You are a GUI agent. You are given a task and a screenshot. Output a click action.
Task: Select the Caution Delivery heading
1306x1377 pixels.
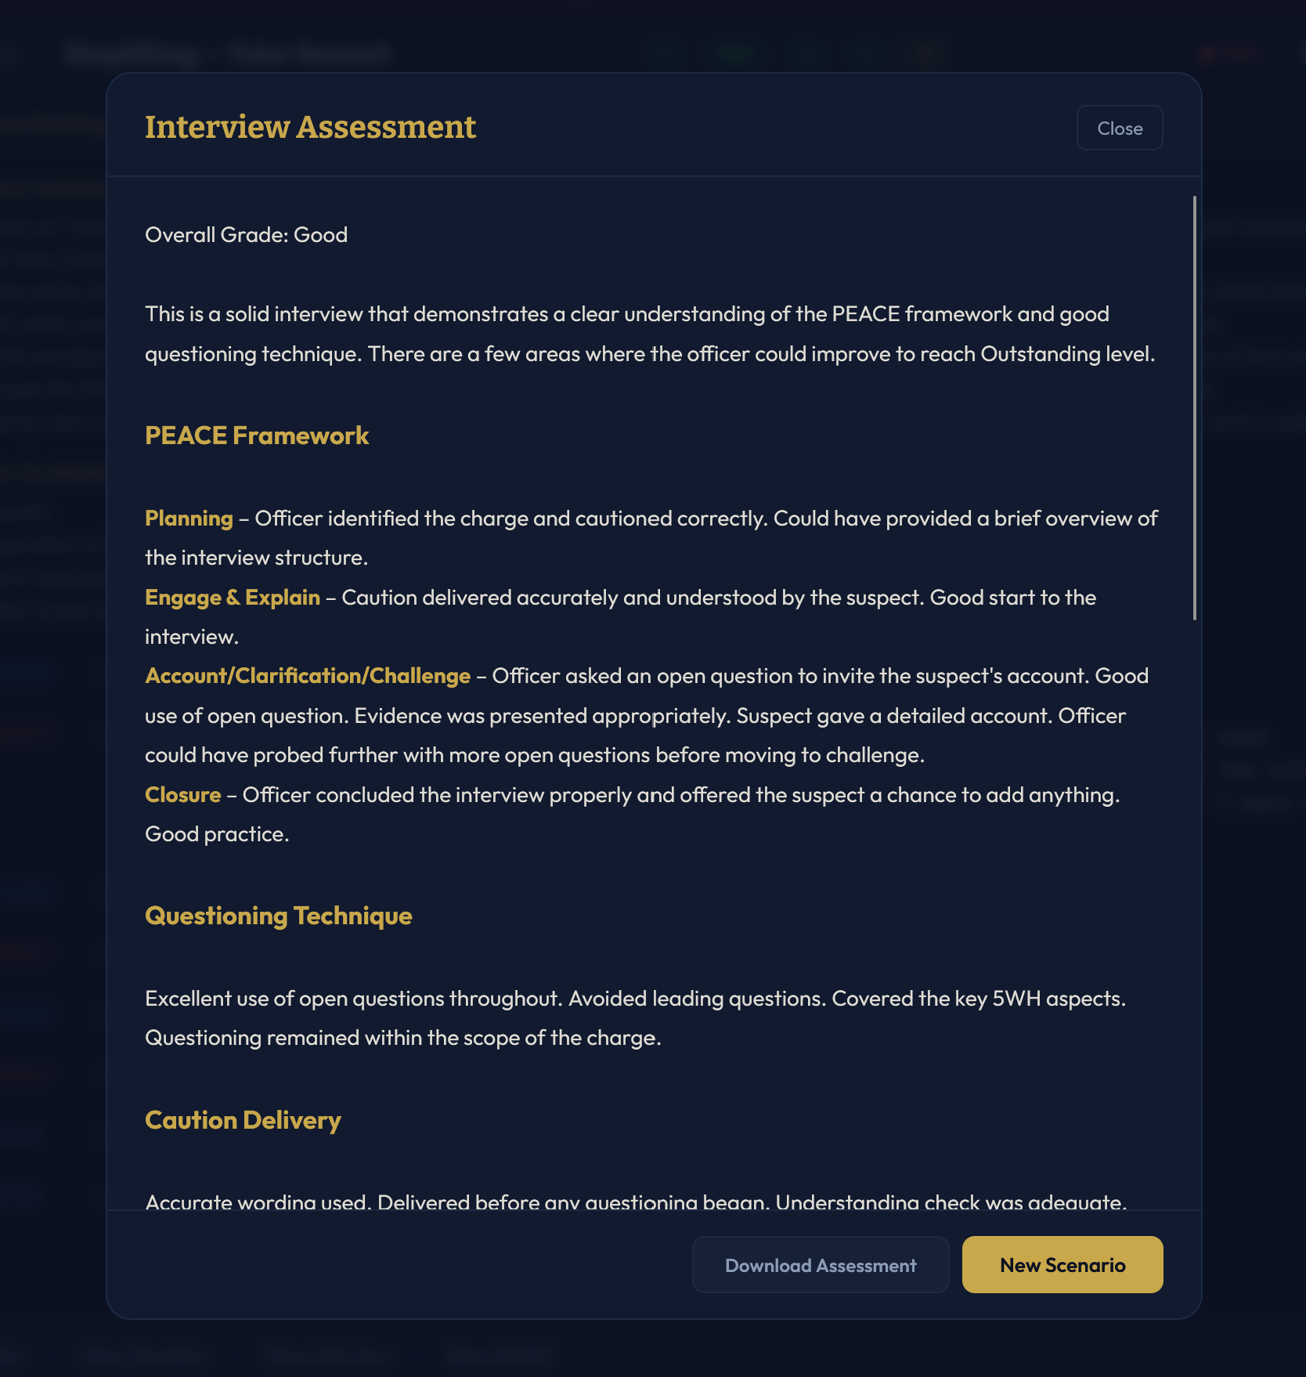tap(241, 1120)
